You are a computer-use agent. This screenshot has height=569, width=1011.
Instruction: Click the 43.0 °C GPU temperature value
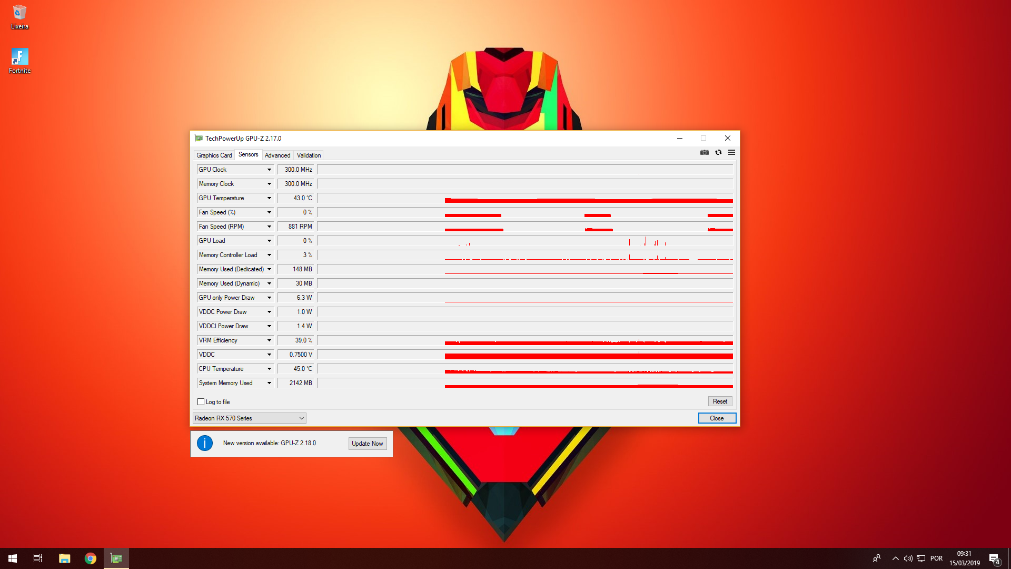(295, 198)
